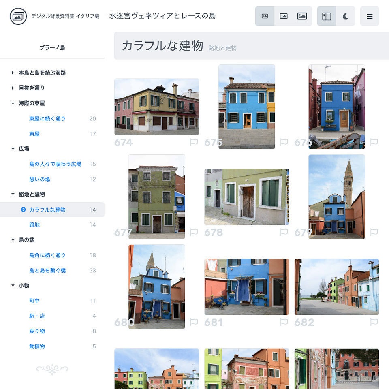Flag image 680
This screenshot has width=389, height=389.
194,322
